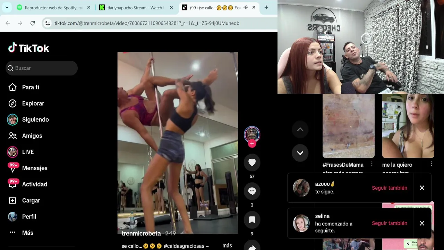Viewport: 444px width, 250px height.
Task: Click the home icon beside Para ti
Action: coord(12,87)
